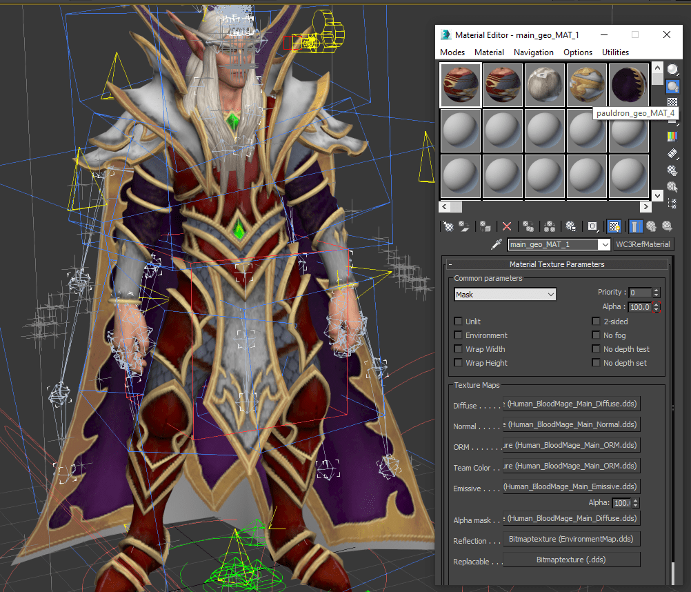Screen dimensions: 691x592
Task: Click the Alpha mask map button
Action: [x=572, y=518]
